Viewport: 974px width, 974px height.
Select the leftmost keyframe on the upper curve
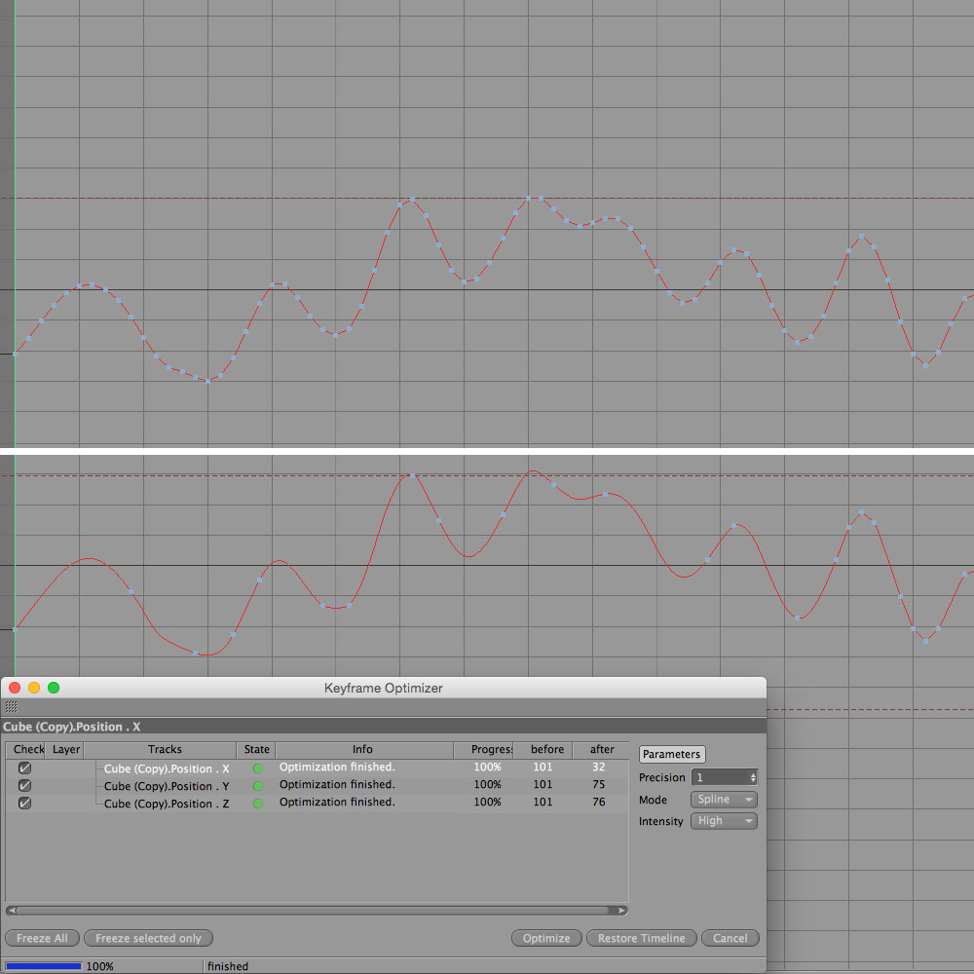click(x=15, y=354)
